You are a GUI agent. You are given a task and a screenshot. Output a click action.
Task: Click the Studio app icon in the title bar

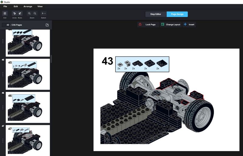coord(2,2)
